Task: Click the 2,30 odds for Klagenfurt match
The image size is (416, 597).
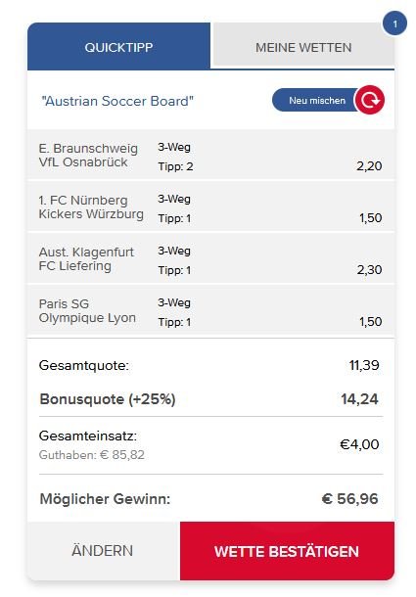Action: 369,269
